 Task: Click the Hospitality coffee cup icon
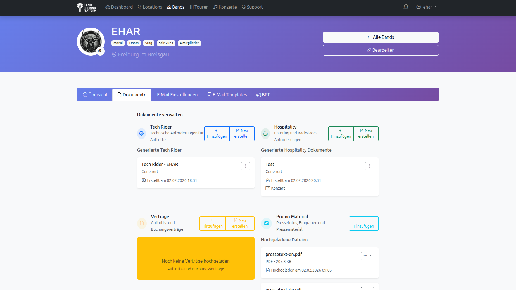265,133
